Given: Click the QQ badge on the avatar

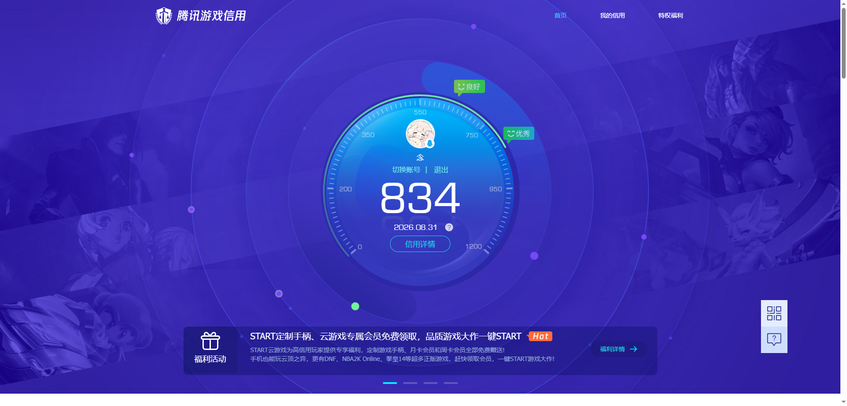Looking at the screenshot, I should [430, 143].
